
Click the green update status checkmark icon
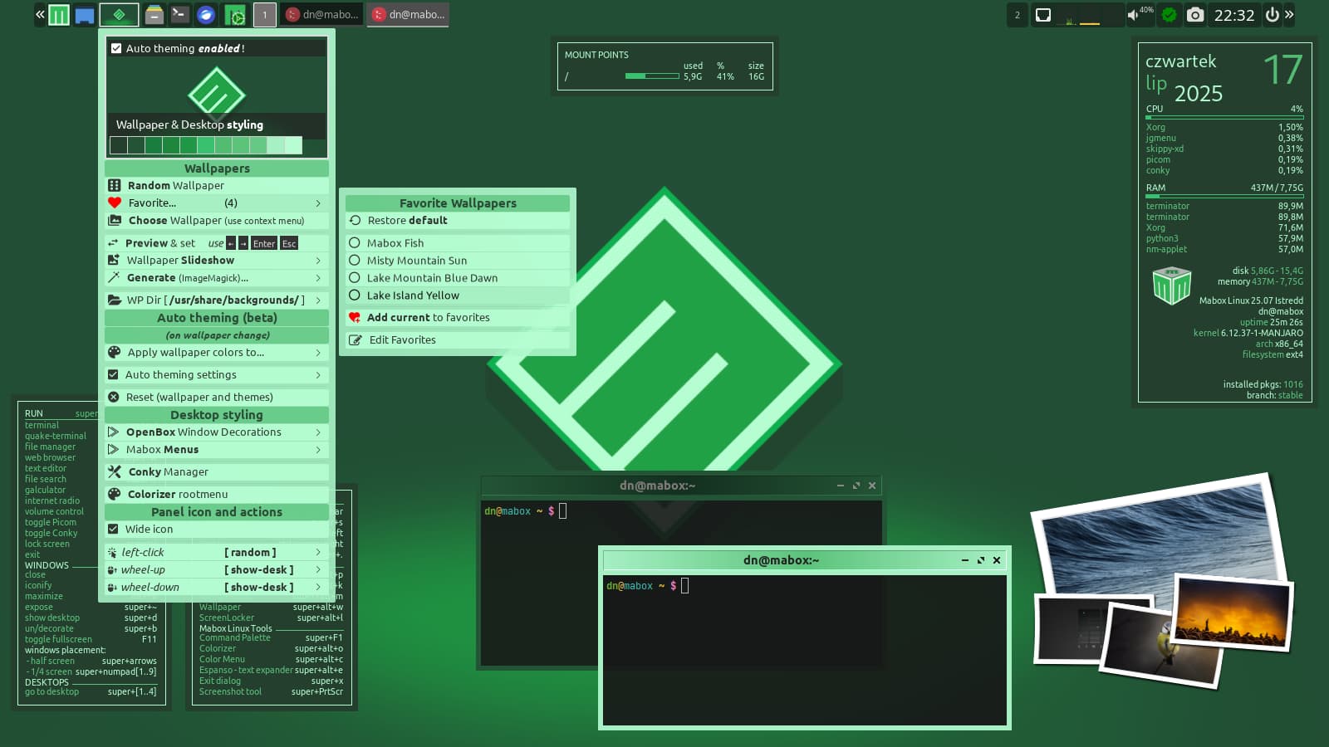(1169, 15)
